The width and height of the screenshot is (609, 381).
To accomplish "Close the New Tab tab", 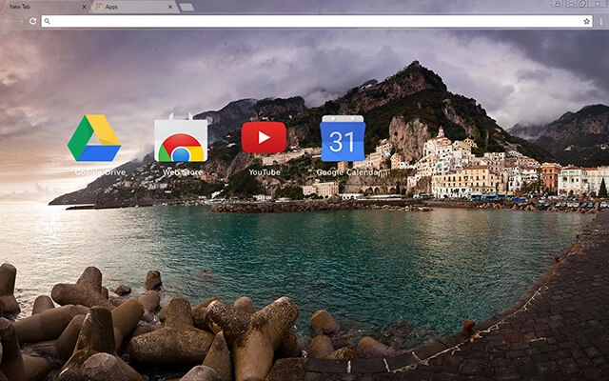I will [85, 7].
